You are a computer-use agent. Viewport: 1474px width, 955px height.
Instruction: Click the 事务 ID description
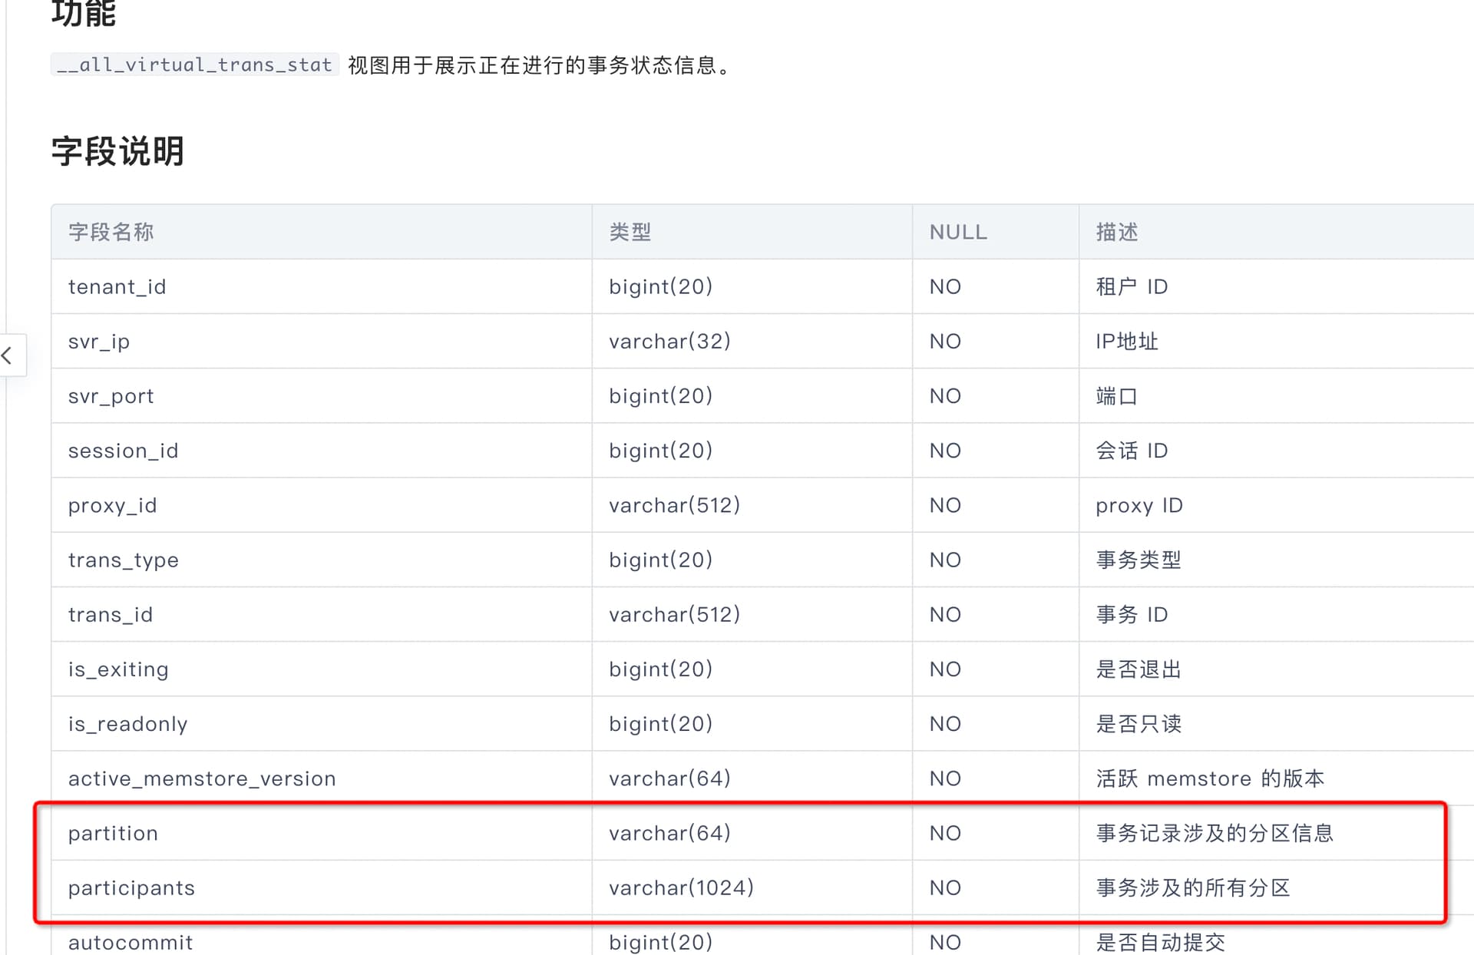1132,614
